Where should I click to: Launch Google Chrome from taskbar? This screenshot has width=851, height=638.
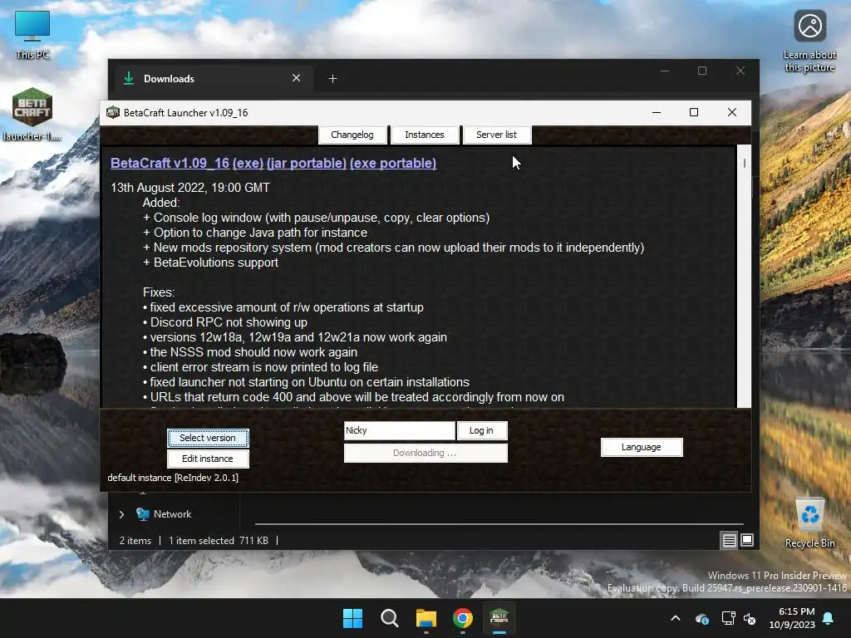click(x=462, y=618)
